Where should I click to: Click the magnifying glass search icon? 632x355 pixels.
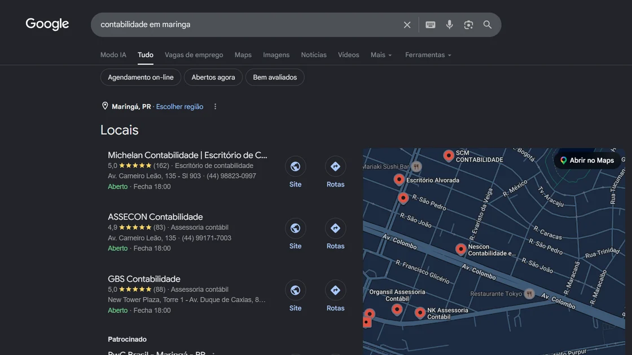pyautogui.click(x=488, y=25)
